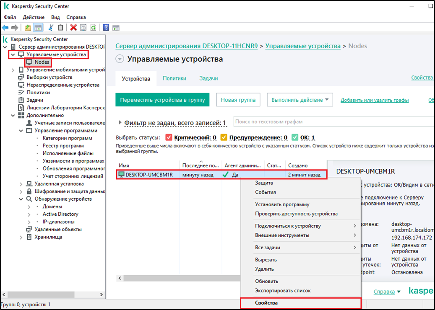Open the Выполнить действие dropdown
The image size is (435, 310).
click(x=300, y=100)
